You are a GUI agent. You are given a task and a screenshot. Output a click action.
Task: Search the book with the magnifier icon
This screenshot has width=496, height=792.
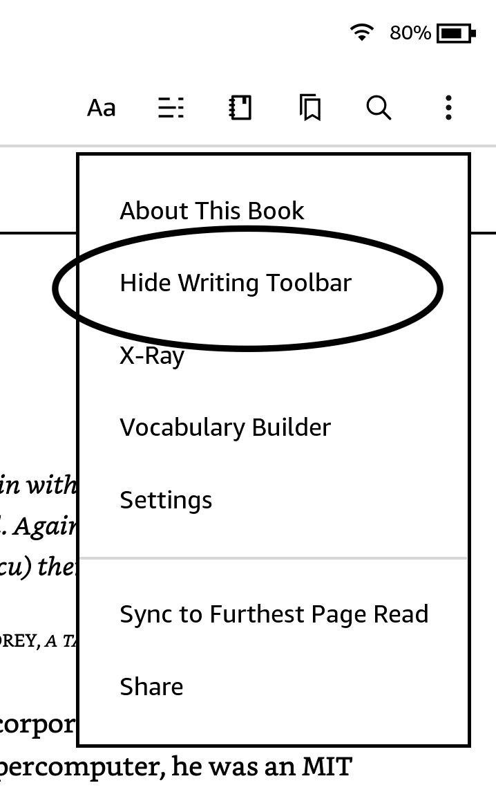(x=379, y=108)
